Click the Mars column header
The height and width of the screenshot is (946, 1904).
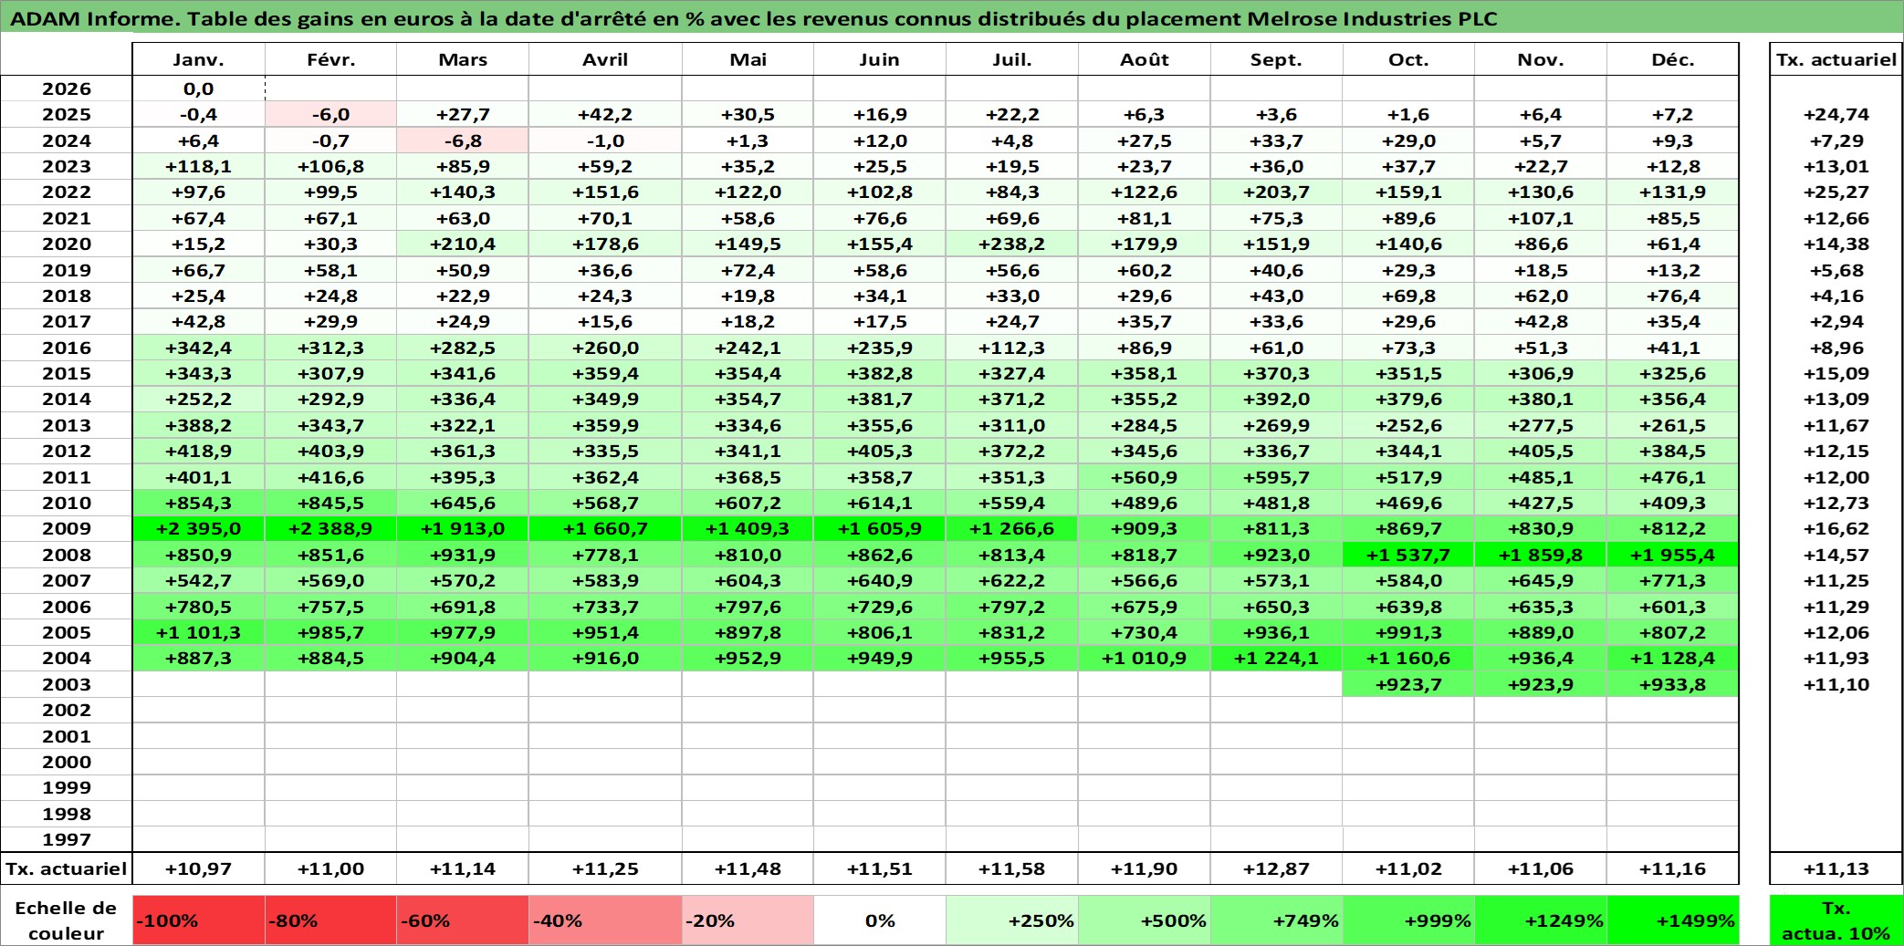(463, 59)
